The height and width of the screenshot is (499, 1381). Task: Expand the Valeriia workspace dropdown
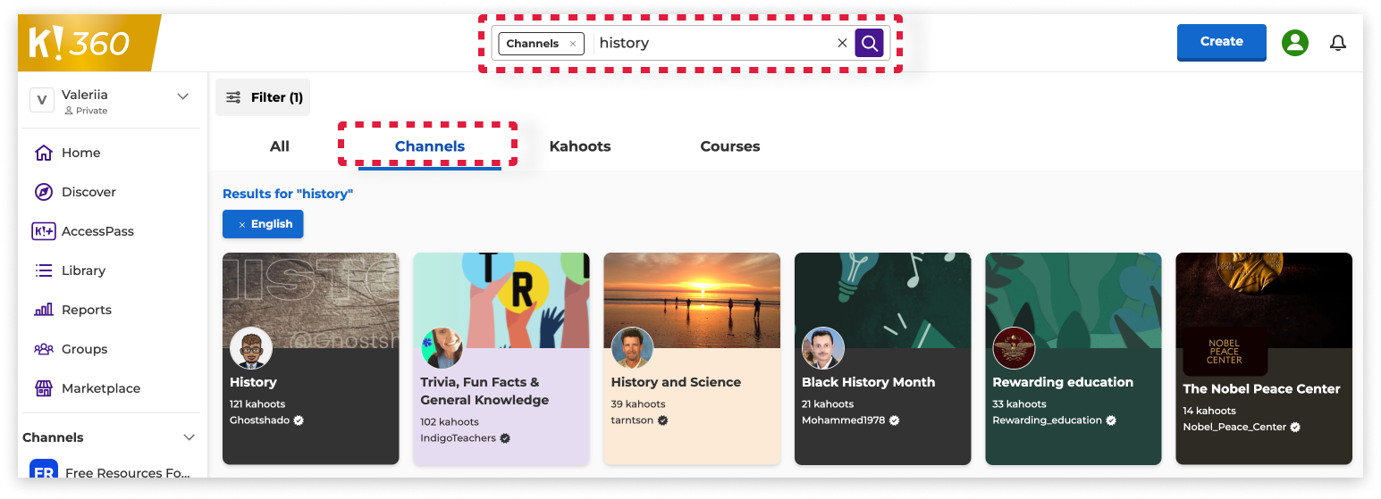click(x=182, y=96)
